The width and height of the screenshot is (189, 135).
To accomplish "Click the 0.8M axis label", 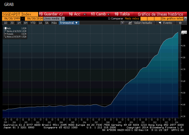I will tap(184, 57).
